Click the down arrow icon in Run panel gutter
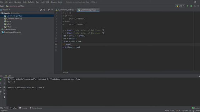The width and height of the screenshot is (200, 112). (4, 83)
